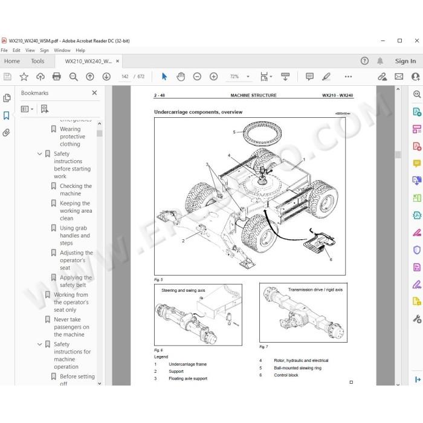Open 'Adjusting the operator's seat' bookmark

(76, 260)
